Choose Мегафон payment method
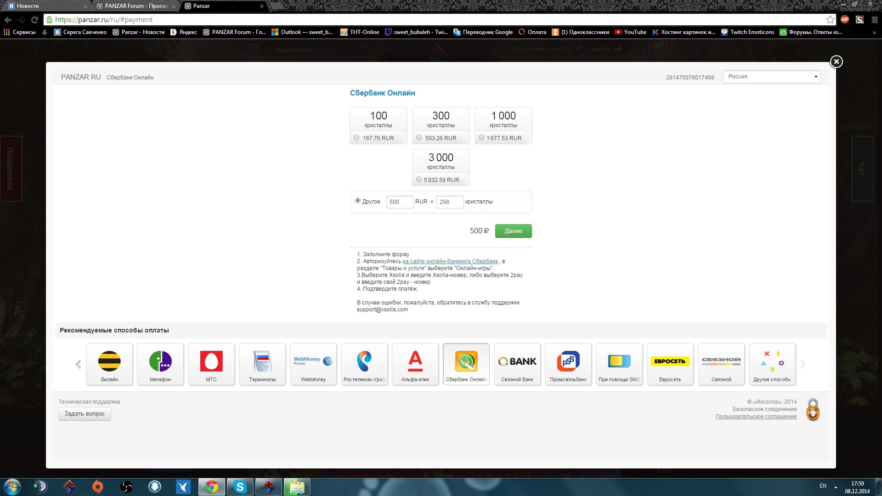 coord(160,364)
